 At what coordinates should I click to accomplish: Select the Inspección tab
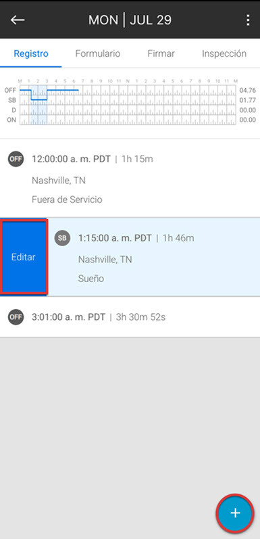224,53
